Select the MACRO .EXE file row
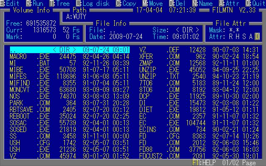The height and width of the screenshot is (166, 266). [70, 56]
